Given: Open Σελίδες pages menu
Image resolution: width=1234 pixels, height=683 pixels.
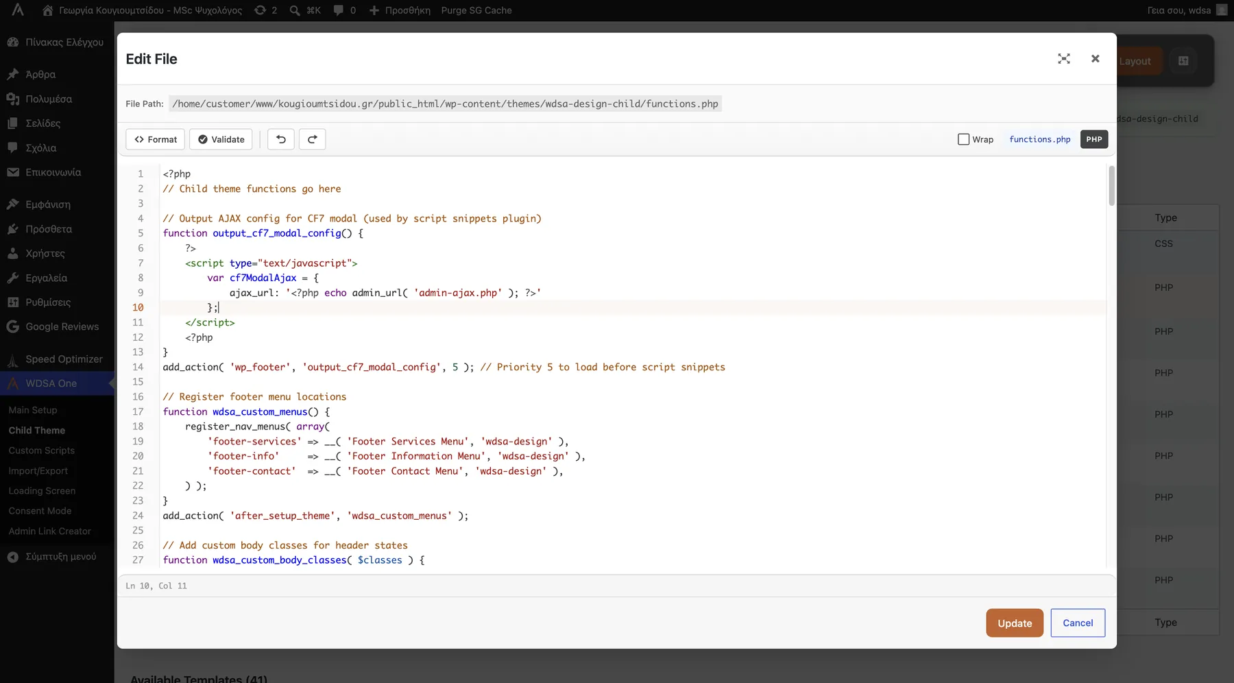Looking at the screenshot, I should tap(57, 123).
